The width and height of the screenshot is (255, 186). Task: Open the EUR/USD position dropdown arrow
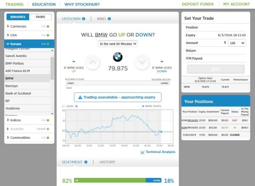point(195,135)
